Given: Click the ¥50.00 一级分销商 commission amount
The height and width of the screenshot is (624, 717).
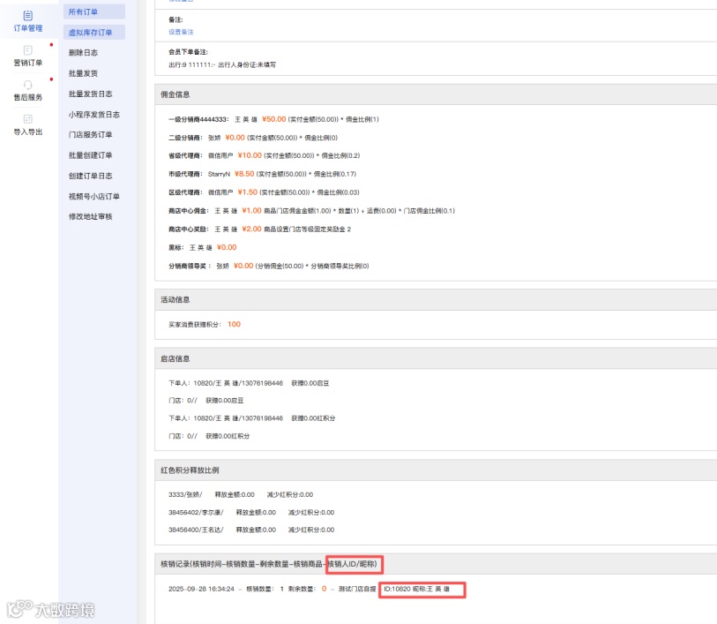Looking at the screenshot, I should (x=274, y=119).
